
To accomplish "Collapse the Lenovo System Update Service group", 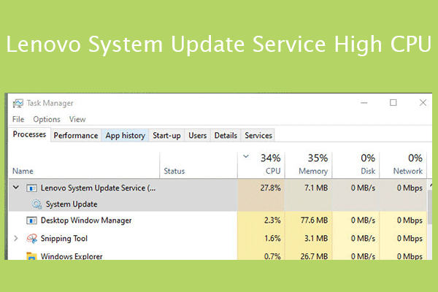I will pyautogui.click(x=16, y=188).
